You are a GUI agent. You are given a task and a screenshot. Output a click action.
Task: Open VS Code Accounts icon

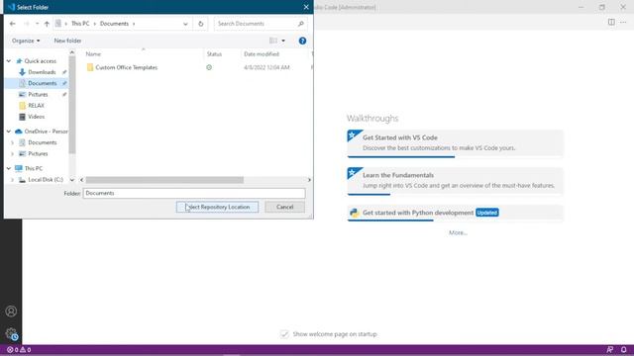tap(11, 311)
